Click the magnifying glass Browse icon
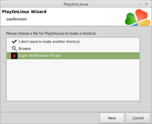This screenshot has width=152, height=124. [x=14, y=48]
